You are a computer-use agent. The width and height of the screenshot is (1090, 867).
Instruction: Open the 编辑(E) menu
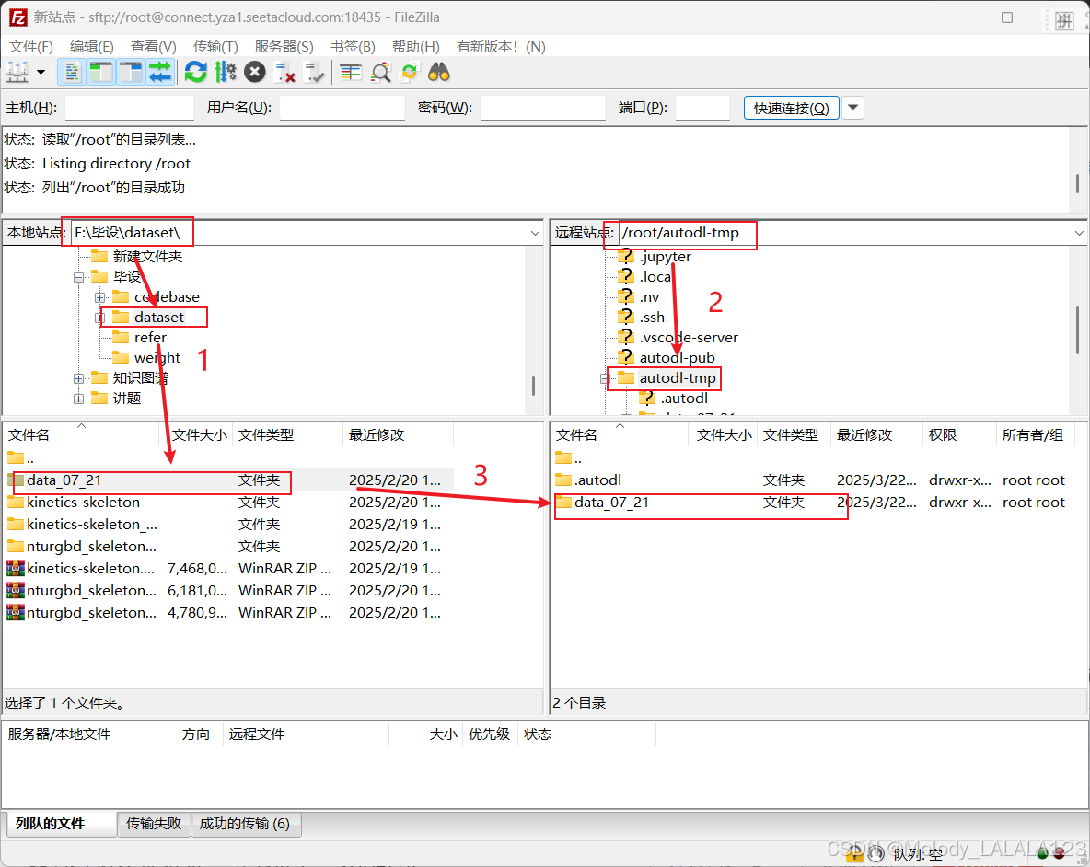[92, 47]
